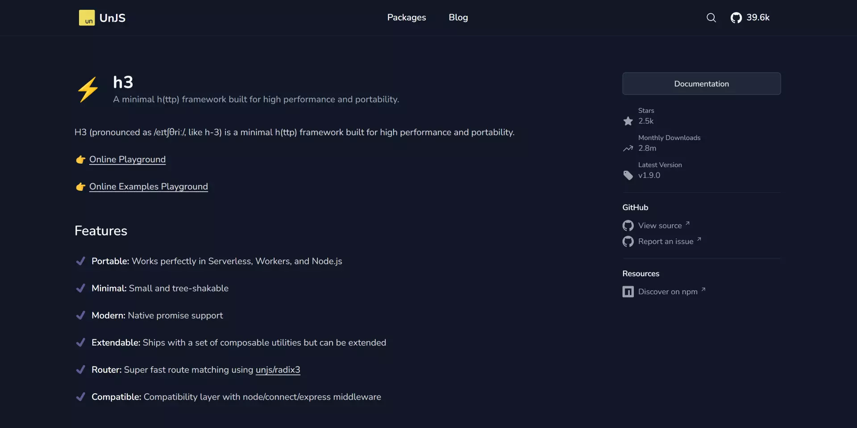
Task: Click the star icon beside Stars count
Action: click(x=628, y=121)
